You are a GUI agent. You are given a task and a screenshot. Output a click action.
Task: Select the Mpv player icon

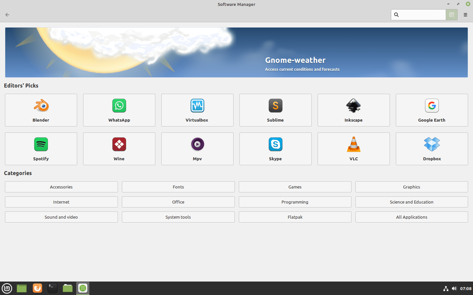(197, 144)
